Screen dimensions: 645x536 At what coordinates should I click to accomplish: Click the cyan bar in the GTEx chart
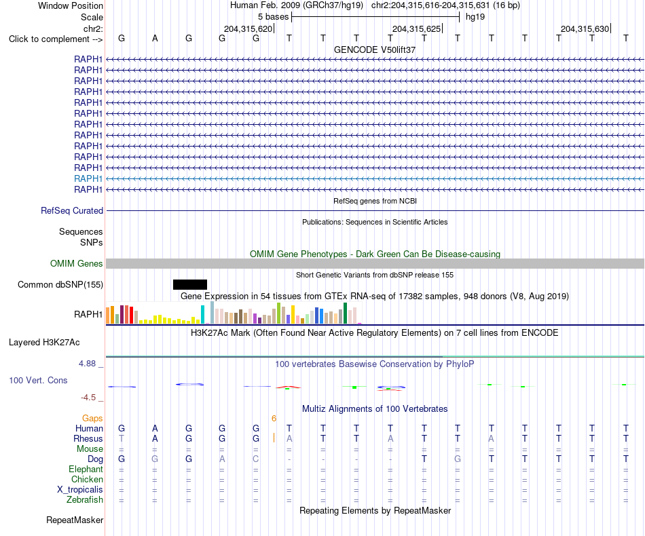click(x=202, y=314)
